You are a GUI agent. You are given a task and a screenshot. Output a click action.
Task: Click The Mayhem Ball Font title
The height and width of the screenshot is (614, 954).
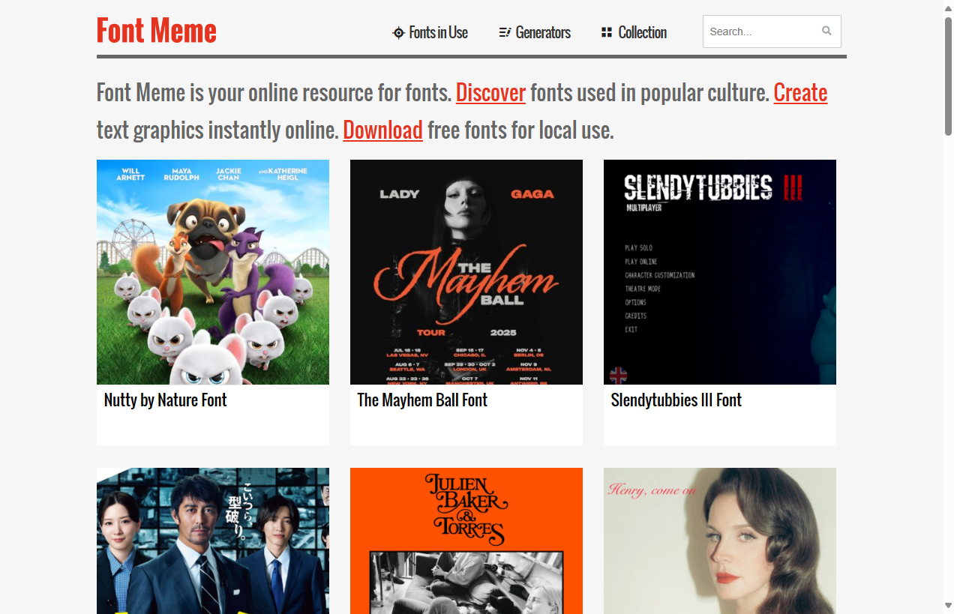[x=422, y=400]
